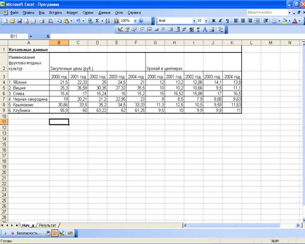Expand the Name Box dropdown arrow
The width and height of the screenshot is (305, 244).
point(31,37)
